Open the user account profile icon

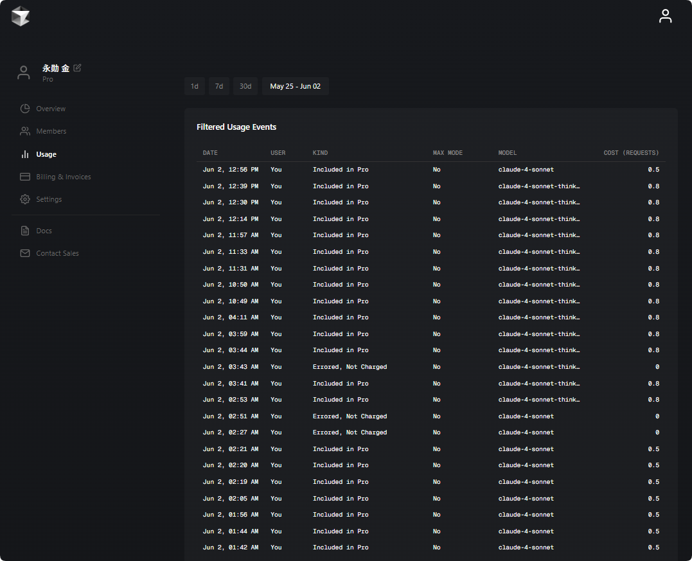(665, 16)
